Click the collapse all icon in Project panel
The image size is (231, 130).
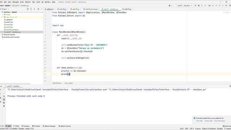click(x=34, y=9)
